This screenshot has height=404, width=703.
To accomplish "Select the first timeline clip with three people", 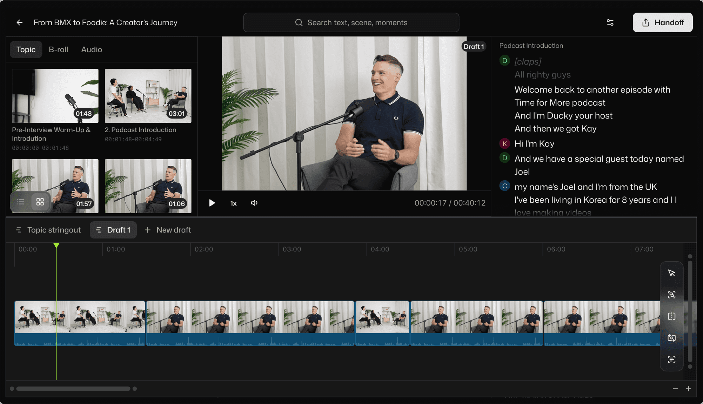I will point(80,323).
